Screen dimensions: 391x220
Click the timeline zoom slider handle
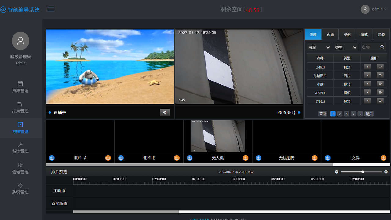click(x=363, y=172)
